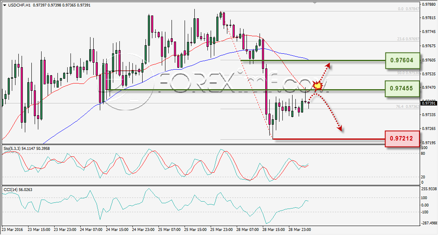
Task: Click CCI scale value 255.9338
Action: pyautogui.click(x=429, y=189)
